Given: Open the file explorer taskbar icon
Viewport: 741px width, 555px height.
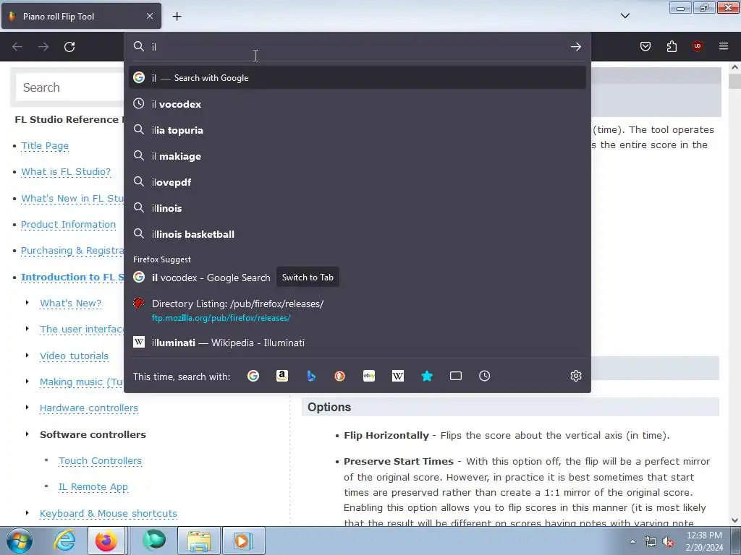Looking at the screenshot, I should pos(199,541).
